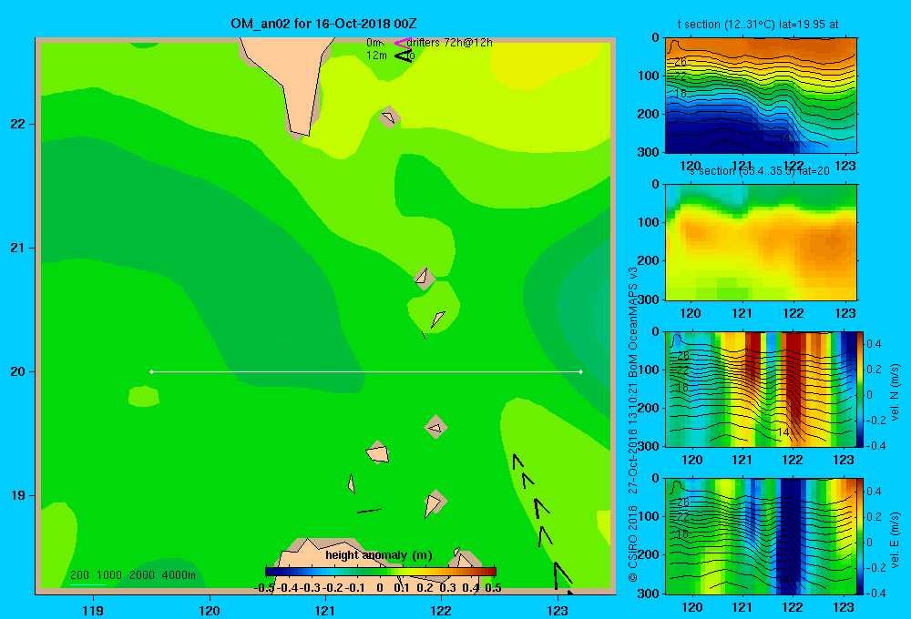Viewport: 911px width, 619px height.
Task: Click the white transect line at latitude 20
Action: (x=366, y=371)
